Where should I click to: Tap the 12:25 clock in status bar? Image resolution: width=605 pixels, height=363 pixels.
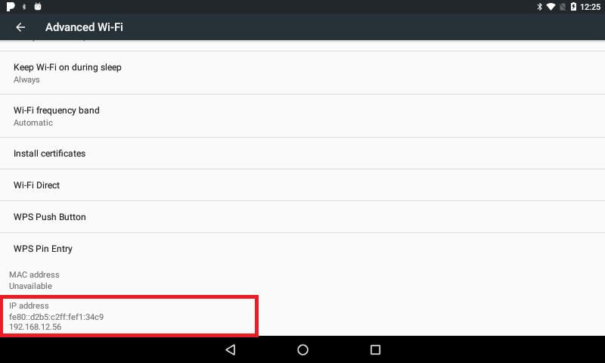(x=591, y=7)
